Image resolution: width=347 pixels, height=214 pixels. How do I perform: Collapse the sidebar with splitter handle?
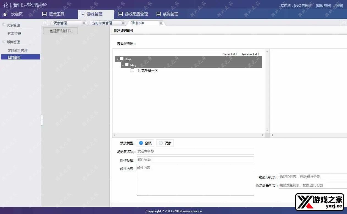pos(42,120)
